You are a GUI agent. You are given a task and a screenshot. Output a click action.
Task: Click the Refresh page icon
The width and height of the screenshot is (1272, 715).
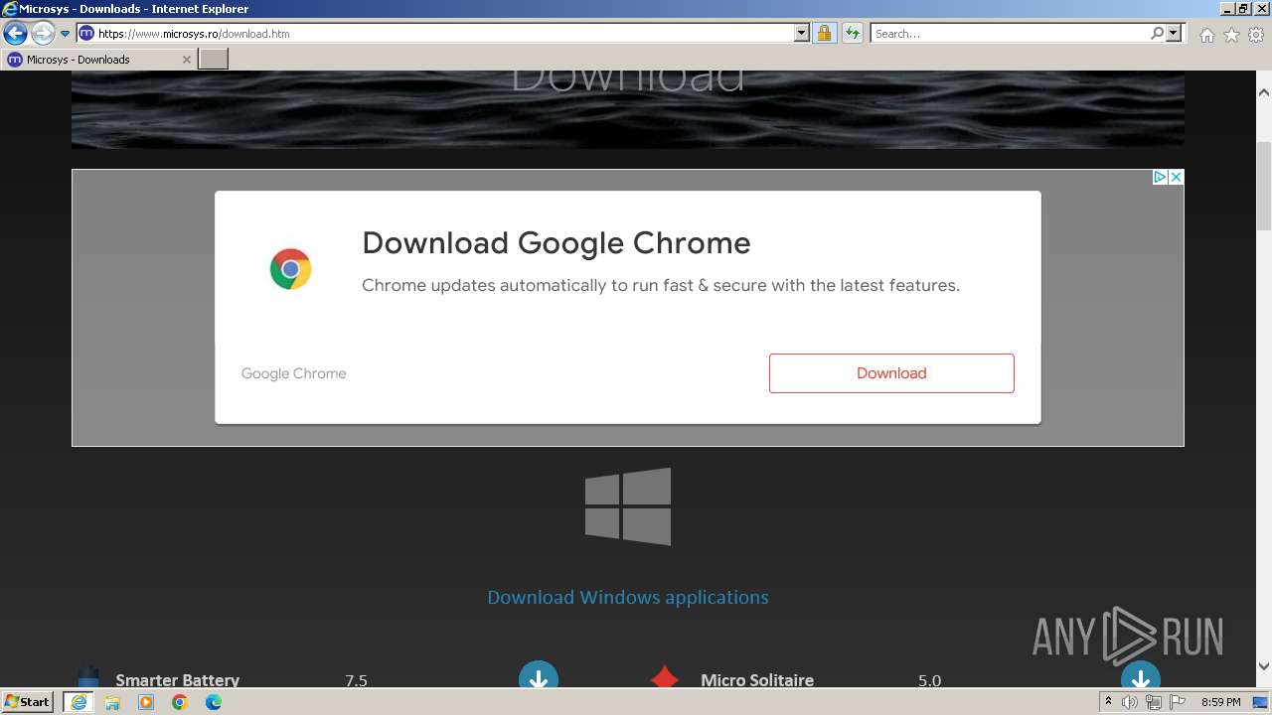[853, 34]
